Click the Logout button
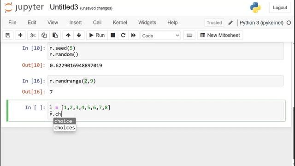The width and height of the screenshot is (295, 166). pyautogui.click(x=280, y=7)
